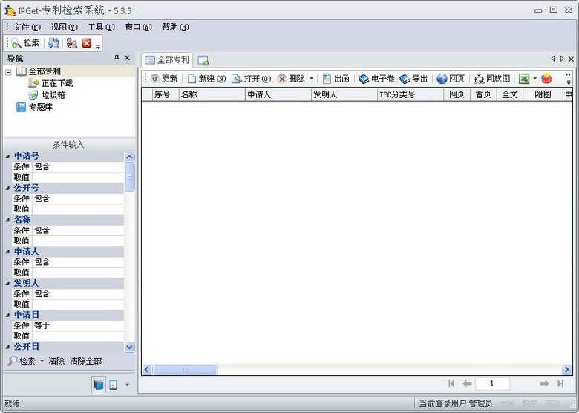Click the 打开(O) button

pyautogui.click(x=251, y=79)
